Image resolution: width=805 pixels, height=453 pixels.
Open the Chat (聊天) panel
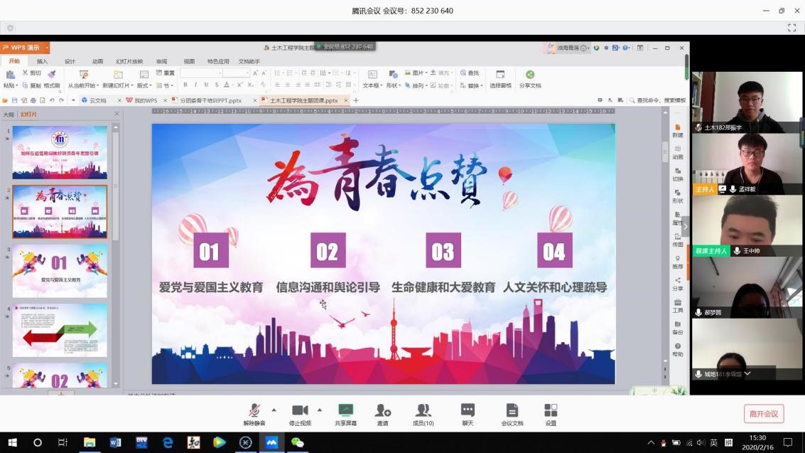(x=468, y=411)
